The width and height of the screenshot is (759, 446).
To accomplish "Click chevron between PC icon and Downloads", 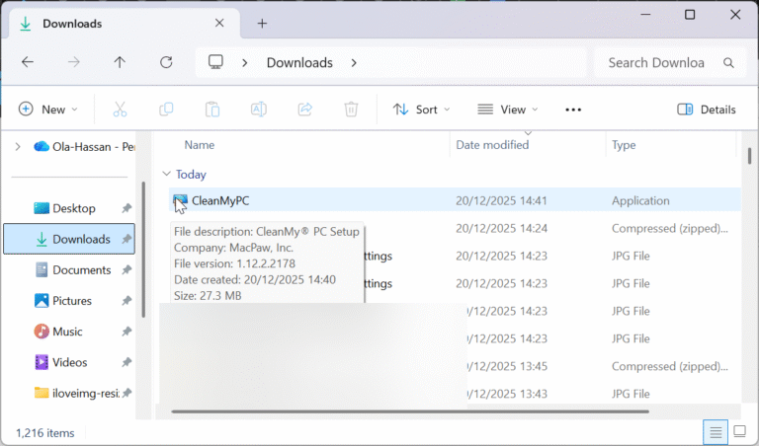I will [244, 63].
